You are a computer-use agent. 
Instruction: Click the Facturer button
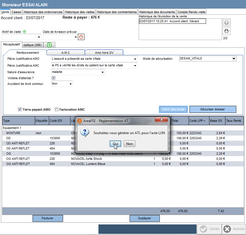48,218
